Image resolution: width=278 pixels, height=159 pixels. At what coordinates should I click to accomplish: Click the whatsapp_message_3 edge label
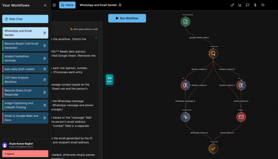click(185, 101)
